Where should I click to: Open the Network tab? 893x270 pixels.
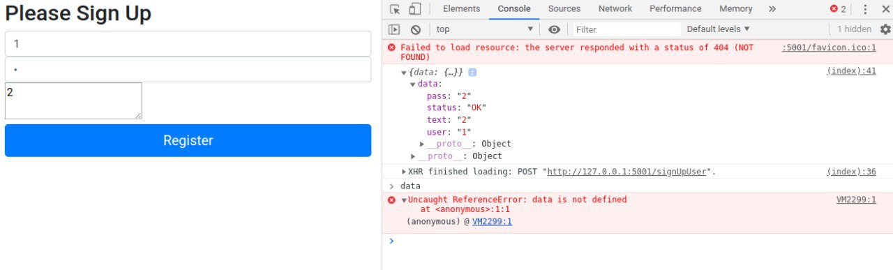click(615, 9)
